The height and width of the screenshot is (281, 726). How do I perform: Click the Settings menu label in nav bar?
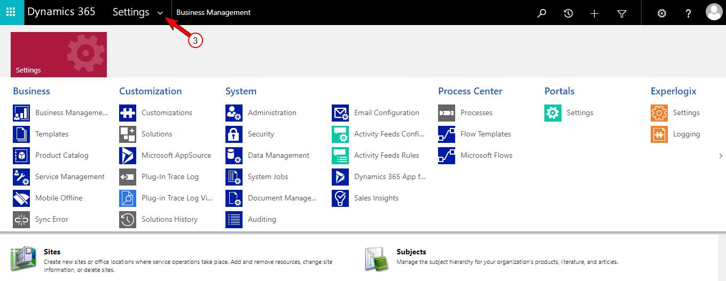[131, 12]
